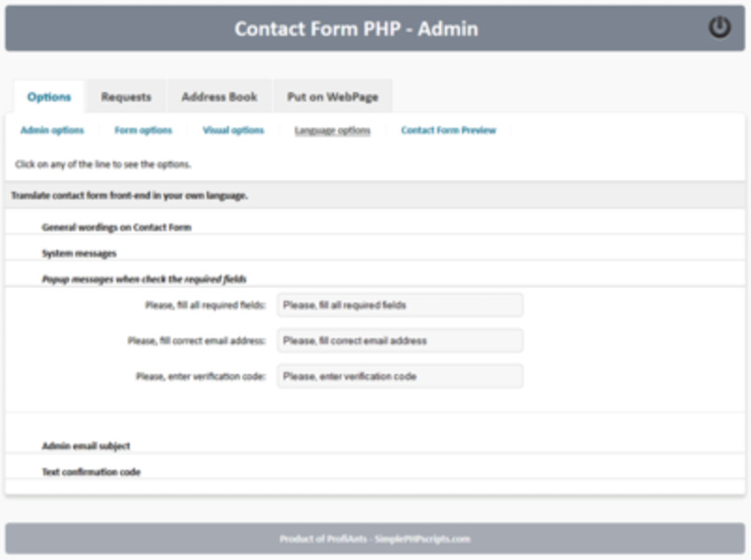Edit the enter verification code field
751x560 pixels.
coord(400,377)
